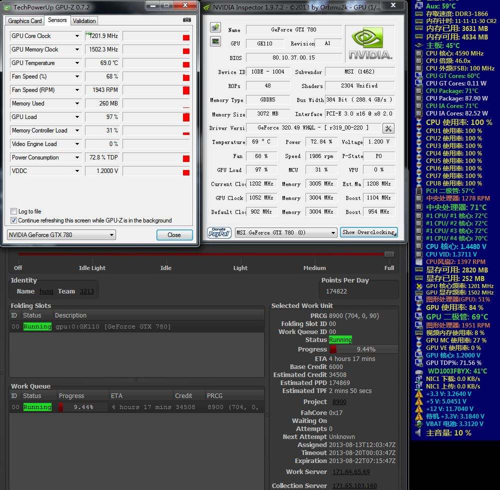
Task: Click the icon beside WD1003FBYX: 41°C
Action: coord(419,371)
